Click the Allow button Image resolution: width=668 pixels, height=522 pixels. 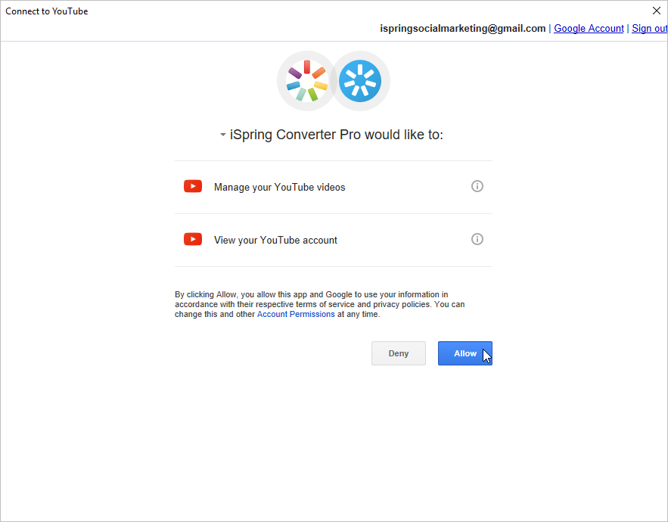(x=464, y=353)
